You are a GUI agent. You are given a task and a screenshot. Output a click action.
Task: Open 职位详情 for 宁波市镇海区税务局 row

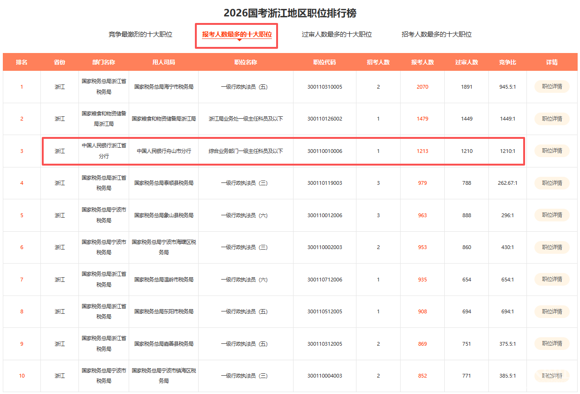click(552, 376)
